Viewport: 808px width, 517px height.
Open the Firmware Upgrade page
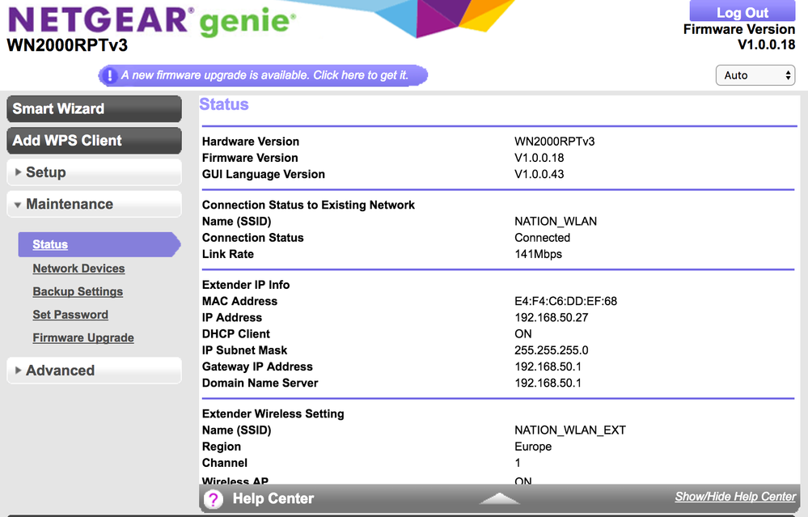tap(83, 338)
